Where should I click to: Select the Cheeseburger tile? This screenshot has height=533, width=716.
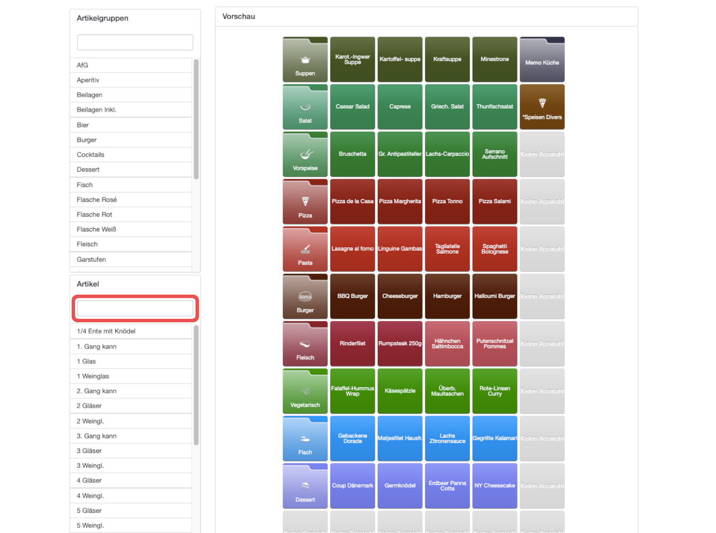pos(400,296)
